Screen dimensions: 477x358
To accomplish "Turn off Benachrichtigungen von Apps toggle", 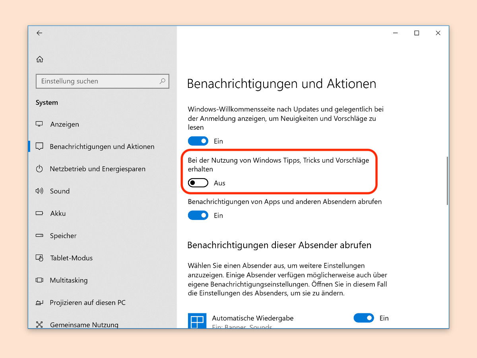I will (x=198, y=216).
